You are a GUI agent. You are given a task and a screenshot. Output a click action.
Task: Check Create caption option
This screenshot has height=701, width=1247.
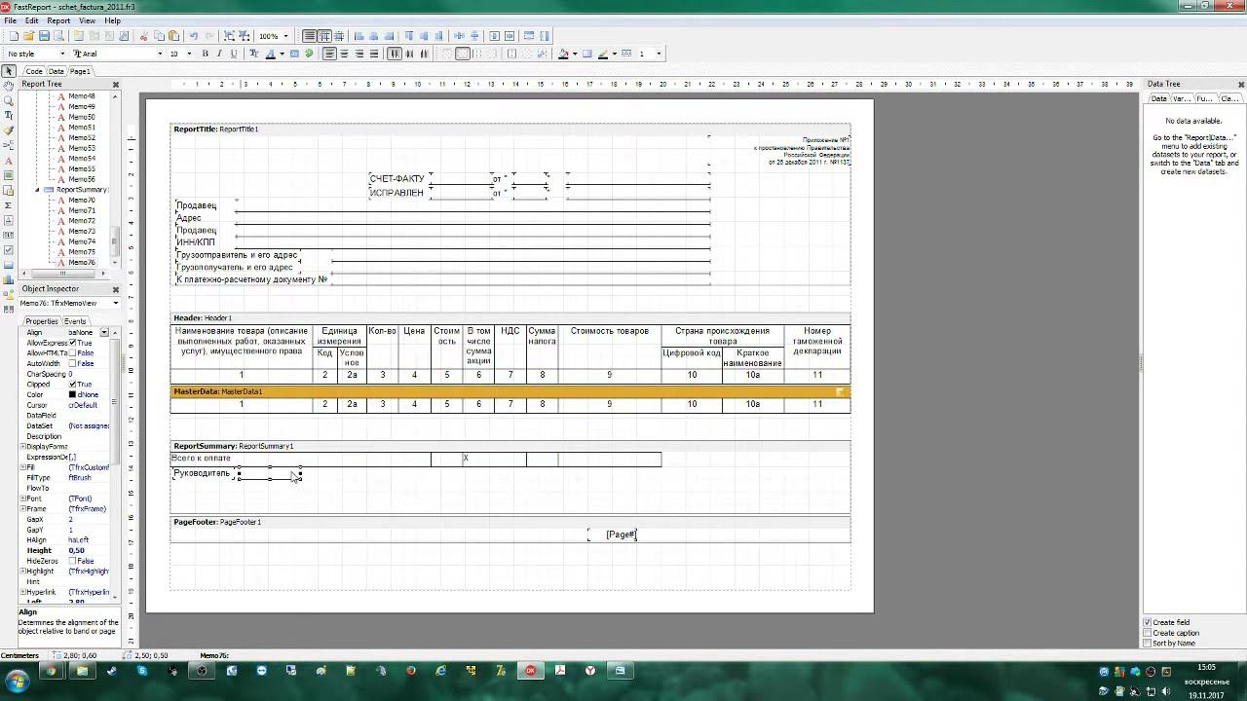[x=1148, y=633]
